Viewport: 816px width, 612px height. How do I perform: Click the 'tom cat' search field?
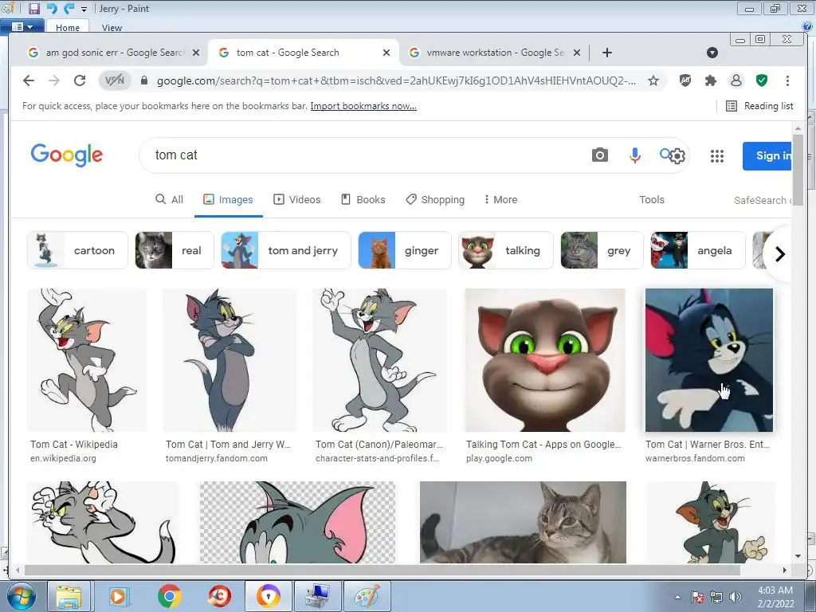pyautogui.click(x=364, y=155)
